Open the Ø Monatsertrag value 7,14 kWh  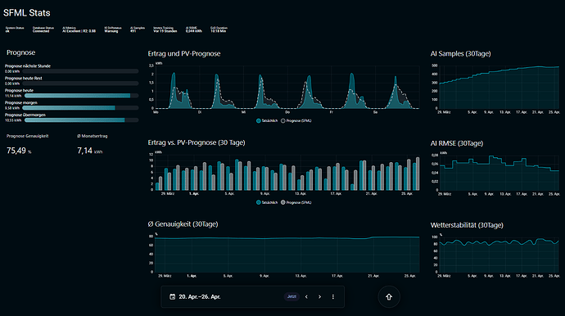pos(90,151)
